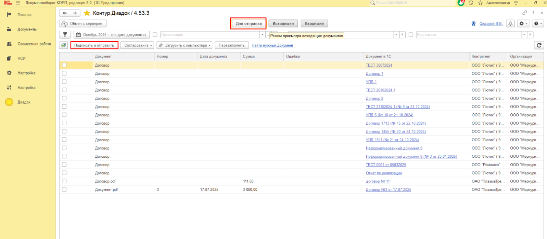Switch to the Входящие tab
This screenshot has height=239, width=547.
click(x=314, y=24)
